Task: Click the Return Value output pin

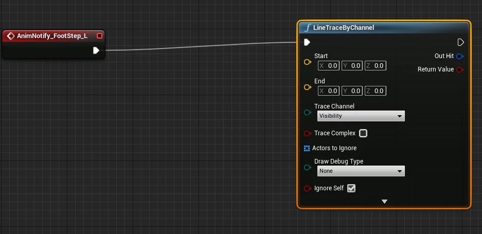Action: pyautogui.click(x=460, y=70)
